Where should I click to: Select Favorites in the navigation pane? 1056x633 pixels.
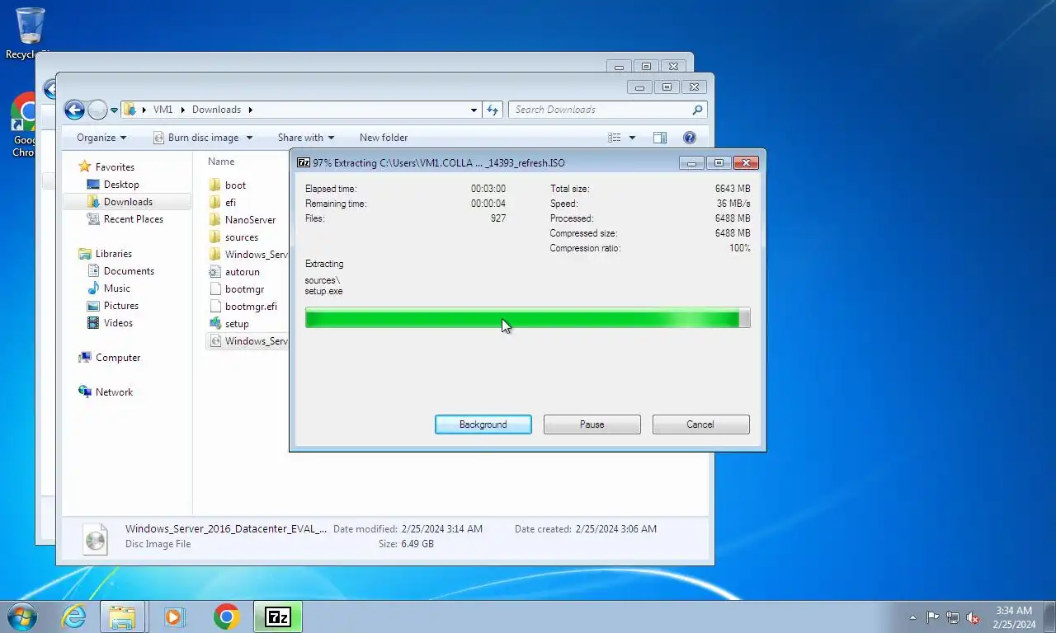click(106, 167)
